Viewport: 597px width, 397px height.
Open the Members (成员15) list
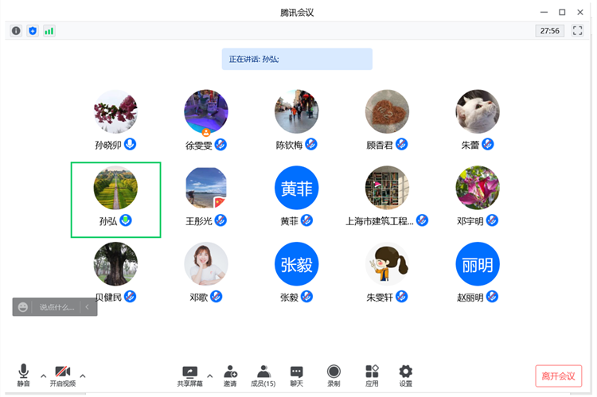tap(263, 376)
